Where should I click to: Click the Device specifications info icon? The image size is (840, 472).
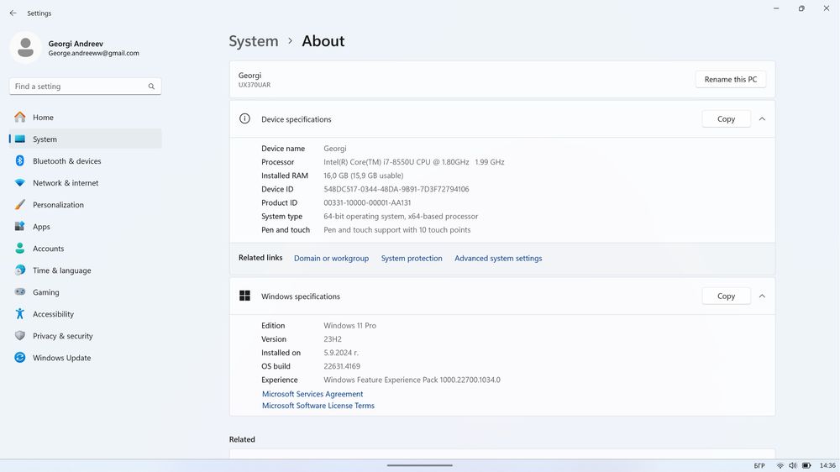(244, 119)
